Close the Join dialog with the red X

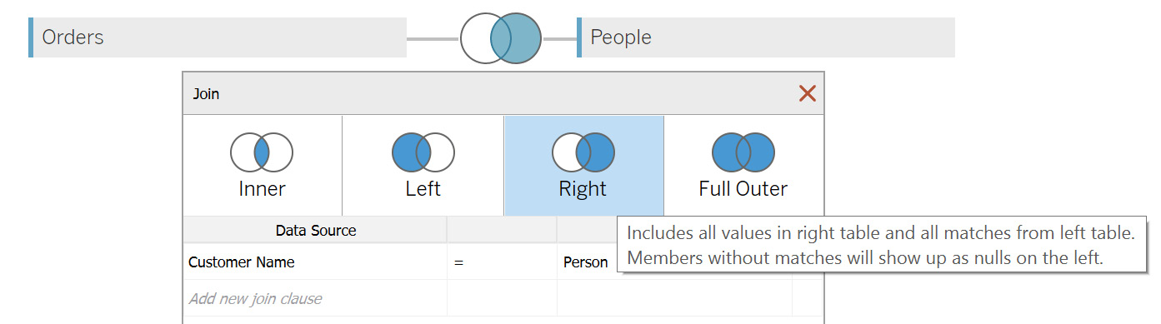coord(807,93)
